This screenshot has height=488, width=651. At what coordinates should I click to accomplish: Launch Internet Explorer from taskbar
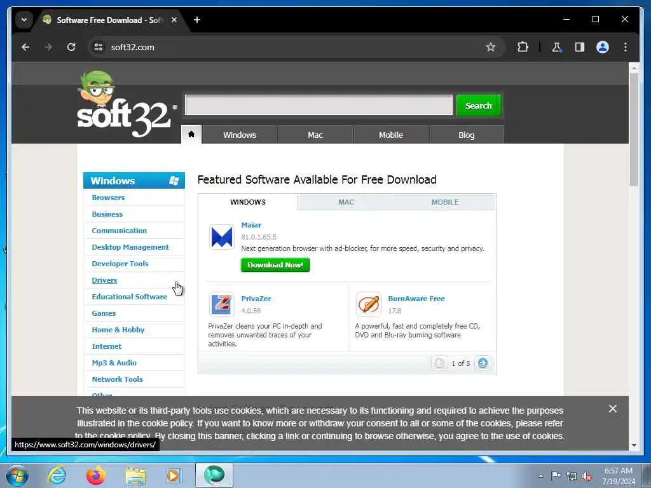pos(57,475)
